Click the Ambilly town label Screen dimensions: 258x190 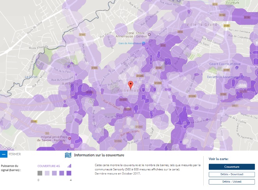click(x=70, y=83)
